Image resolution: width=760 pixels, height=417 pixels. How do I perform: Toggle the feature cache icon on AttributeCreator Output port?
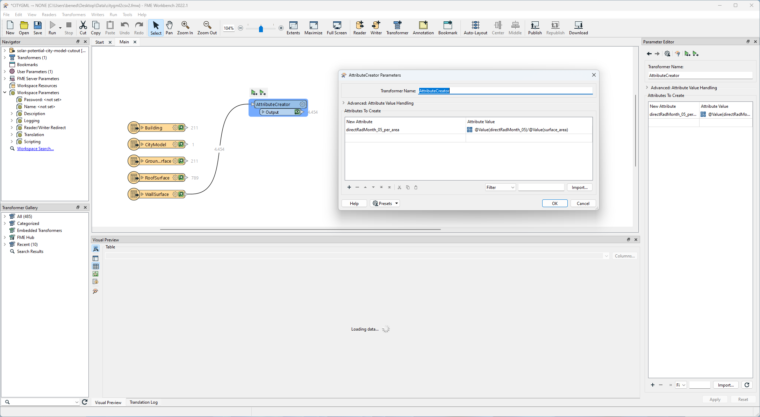pos(297,112)
